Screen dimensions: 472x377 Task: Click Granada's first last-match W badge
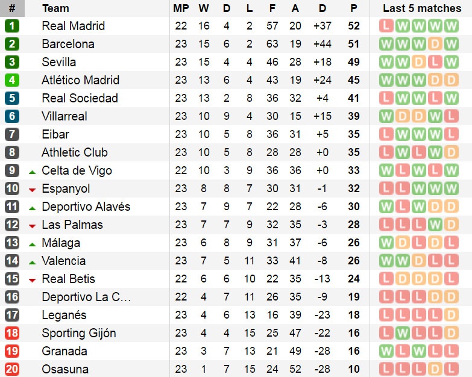pos(386,351)
